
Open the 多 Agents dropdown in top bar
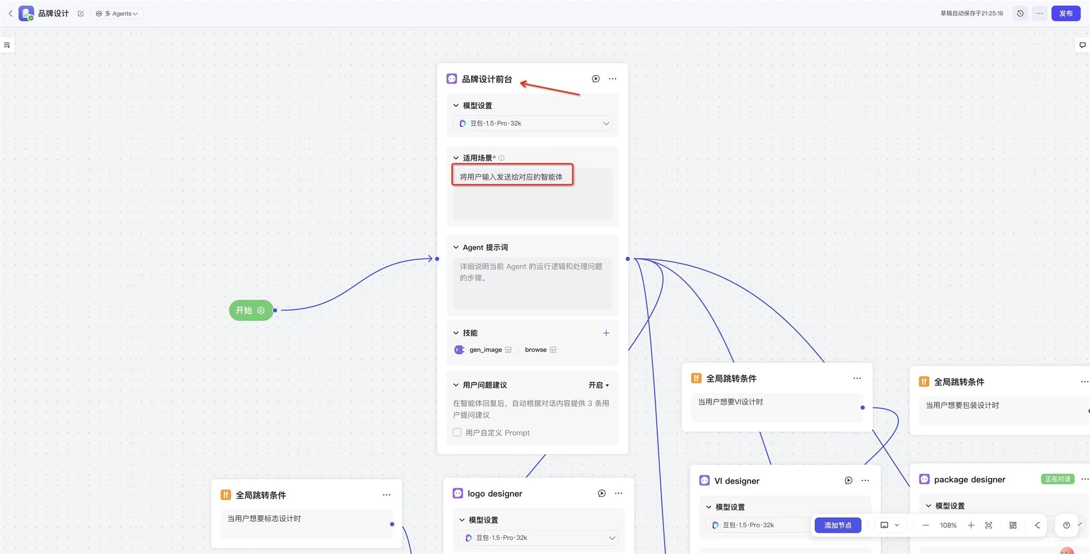pos(117,13)
